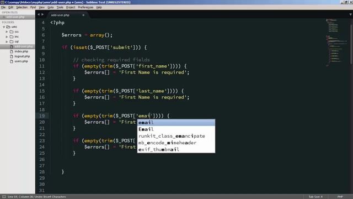Open the Tools menu
Screen dimensions: 353x199
click(60, 7)
